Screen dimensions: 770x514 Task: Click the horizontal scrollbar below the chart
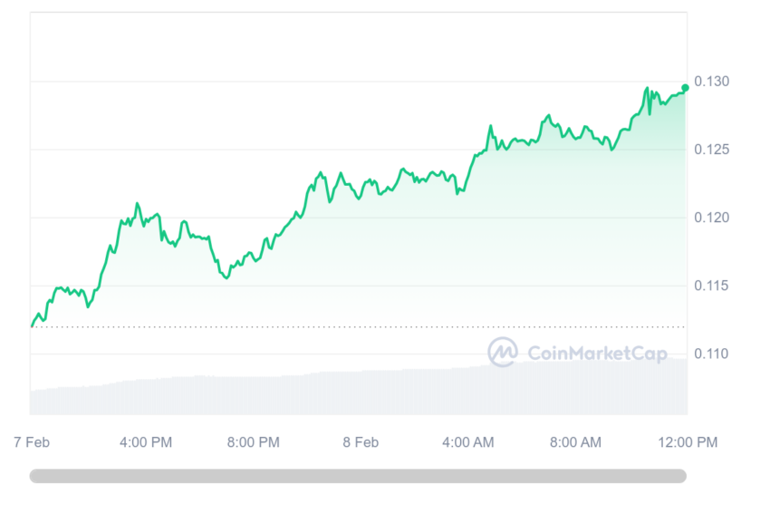pyautogui.click(x=358, y=476)
